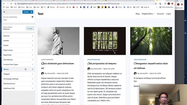Open the Publish settings gear

coord(32,12)
